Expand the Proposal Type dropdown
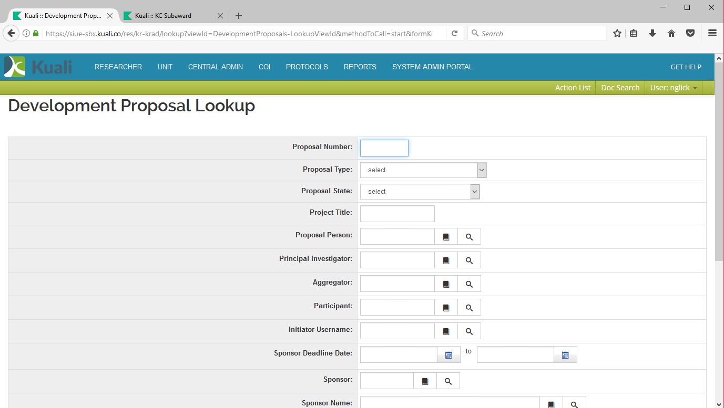The height and width of the screenshot is (408, 724). [x=423, y=170]
